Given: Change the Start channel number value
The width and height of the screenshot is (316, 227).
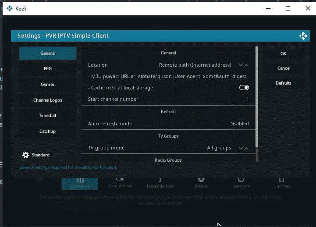Looking at the screenshot, I should point(168,99).
